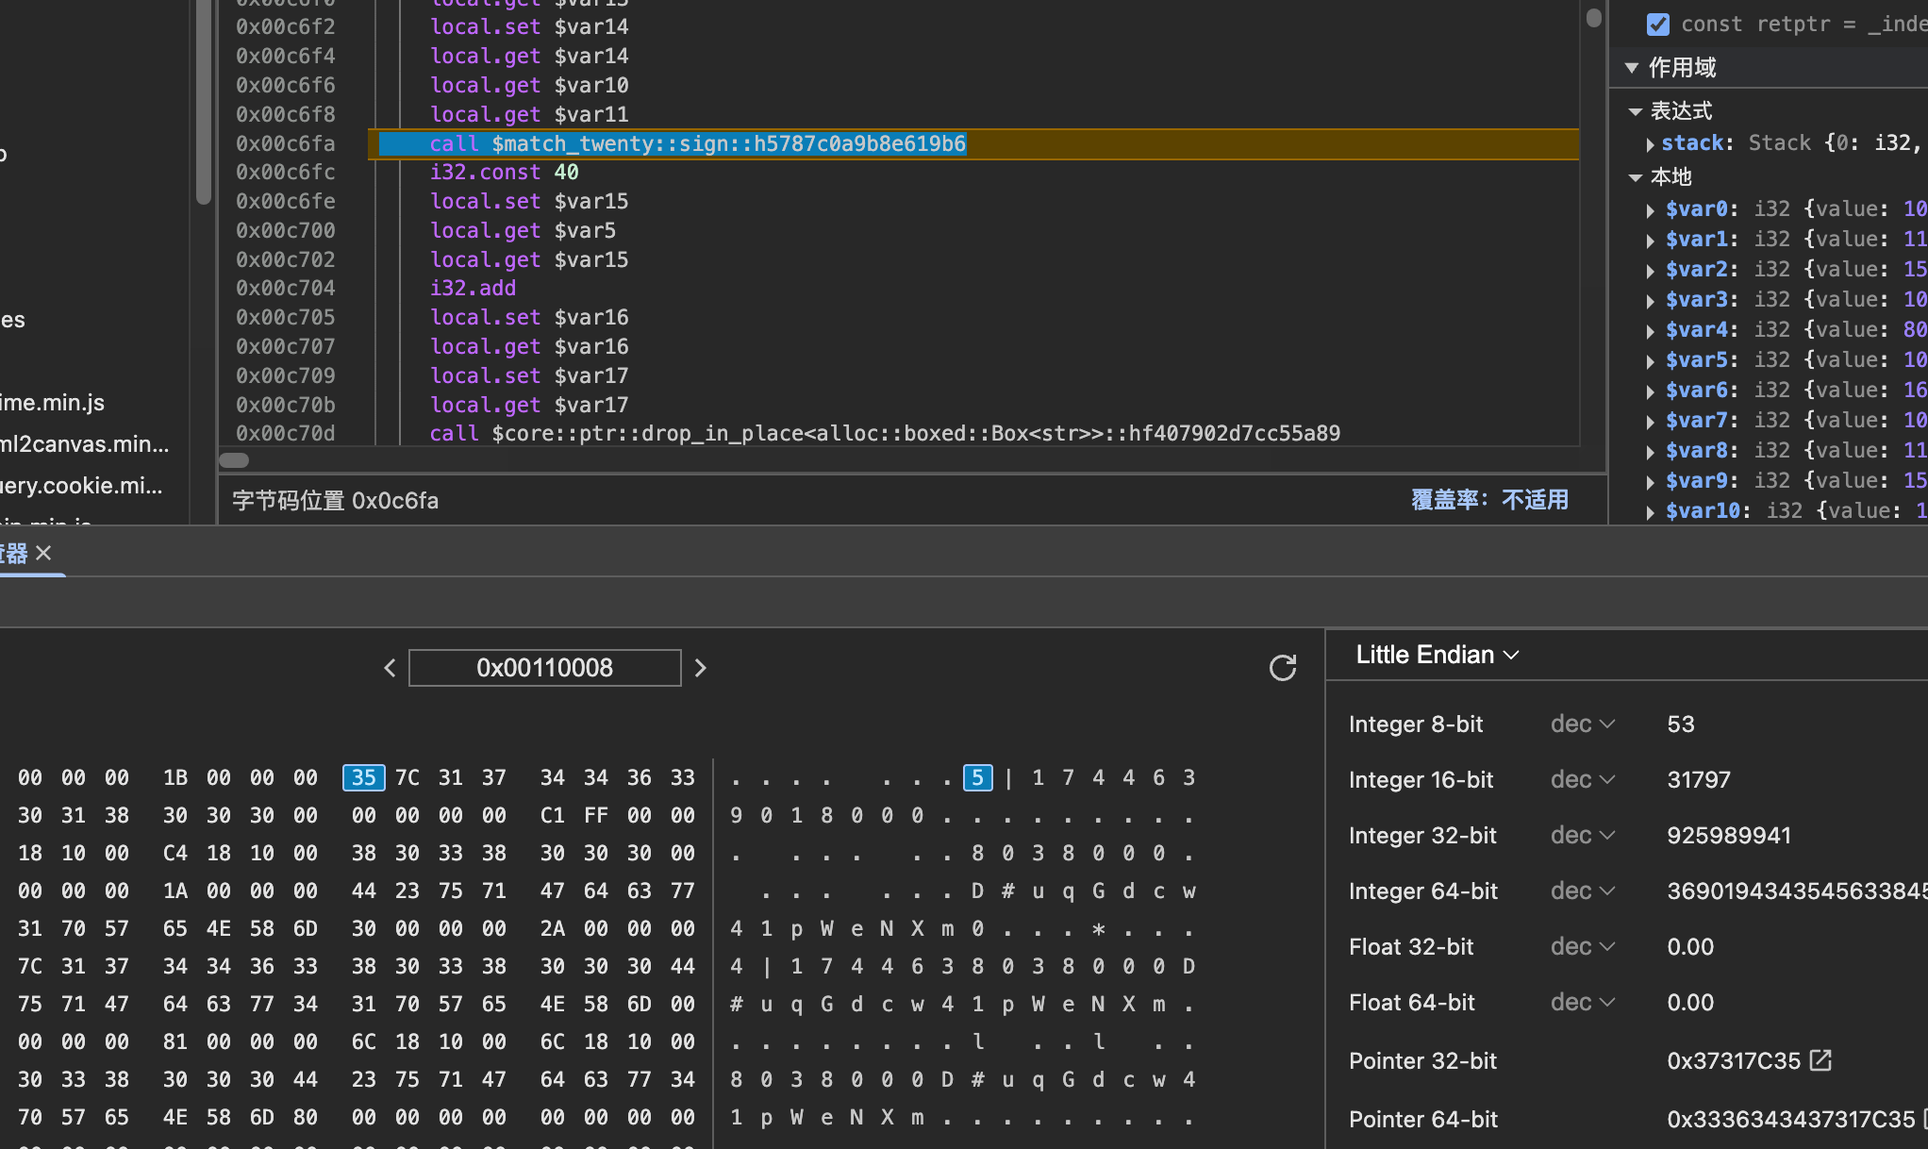Click the horizontal scrollbar of code pane

pyautogui.click(x=234, y=460)
